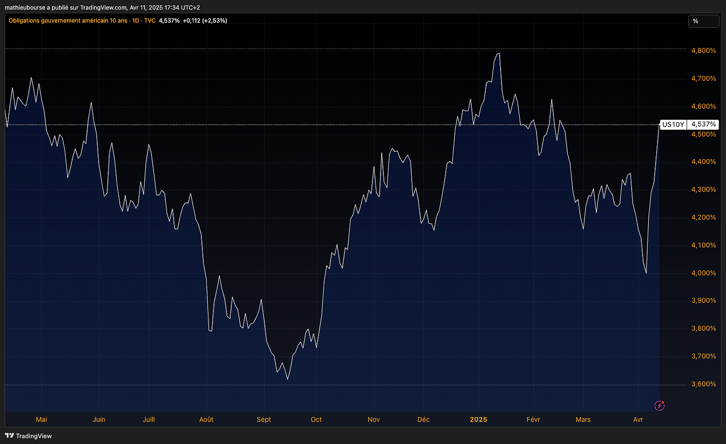The image size is (726, 444).
Task: Click the 4,700% price axis label
Action: [x=703, y=78]
